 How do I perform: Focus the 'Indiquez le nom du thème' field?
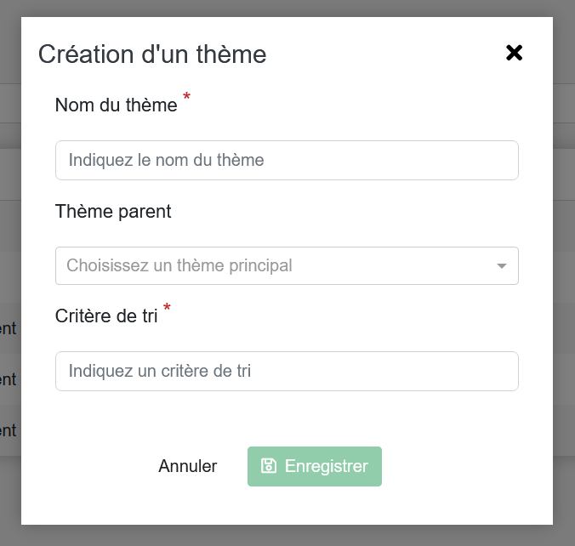(x=287, y=160)
